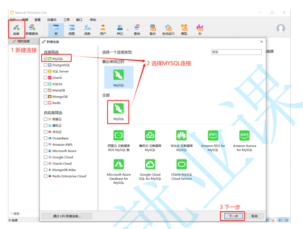303x229 pixels.
Task: Check the MongoDB Atlas vendor checkbox
Action: pos(46,170)
